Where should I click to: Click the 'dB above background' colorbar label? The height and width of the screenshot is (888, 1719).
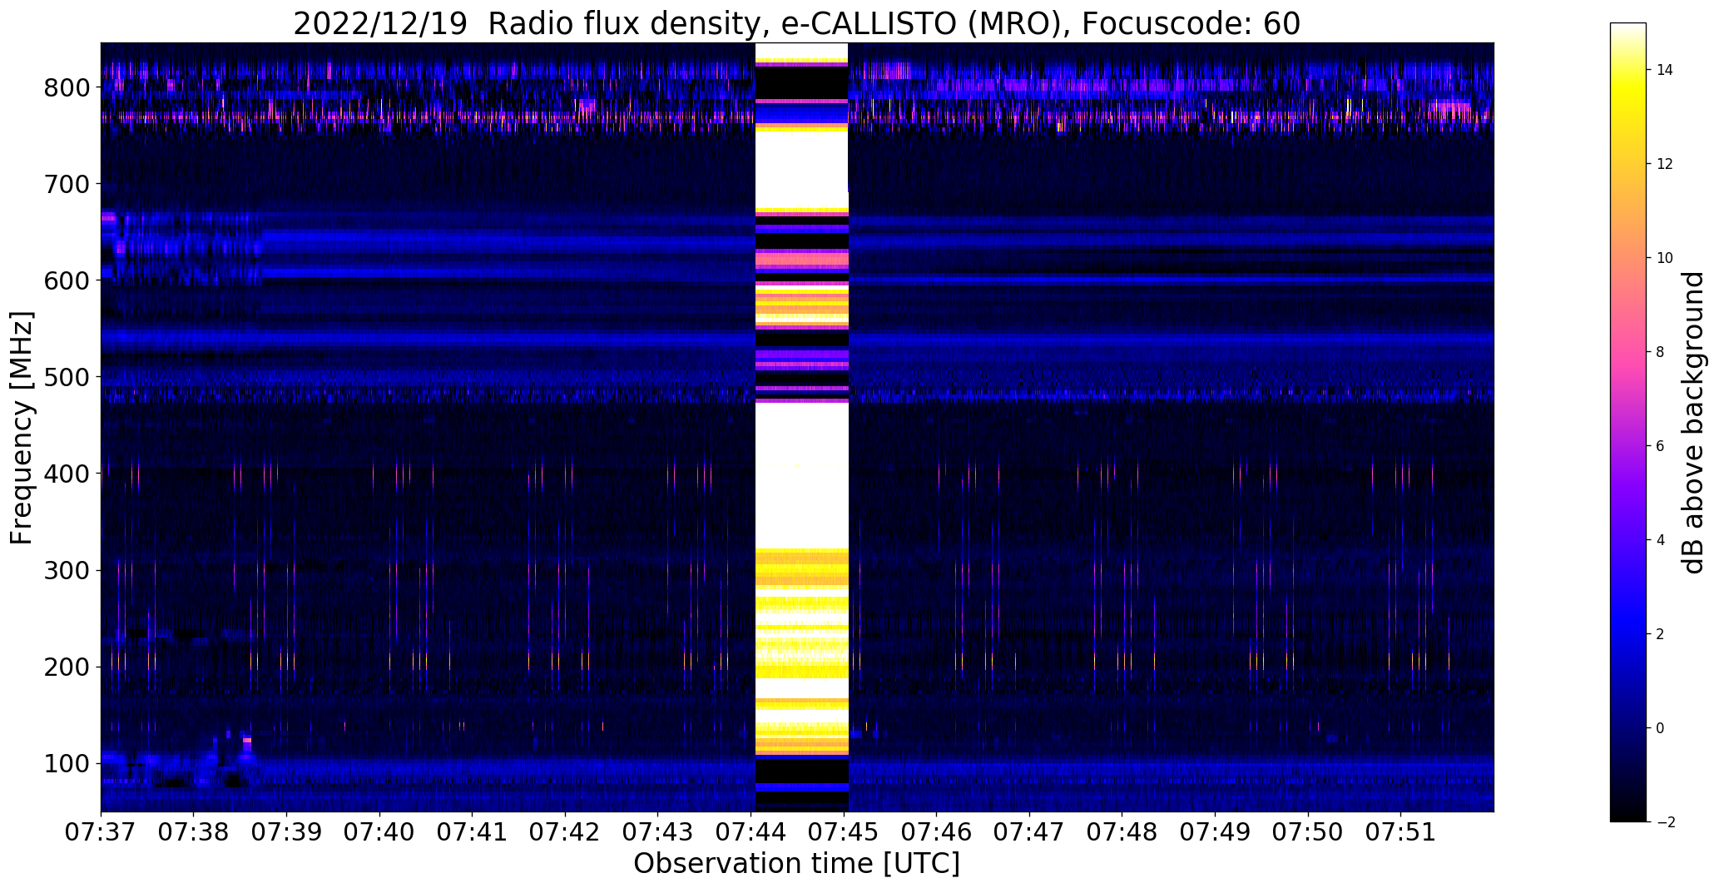1693,422
